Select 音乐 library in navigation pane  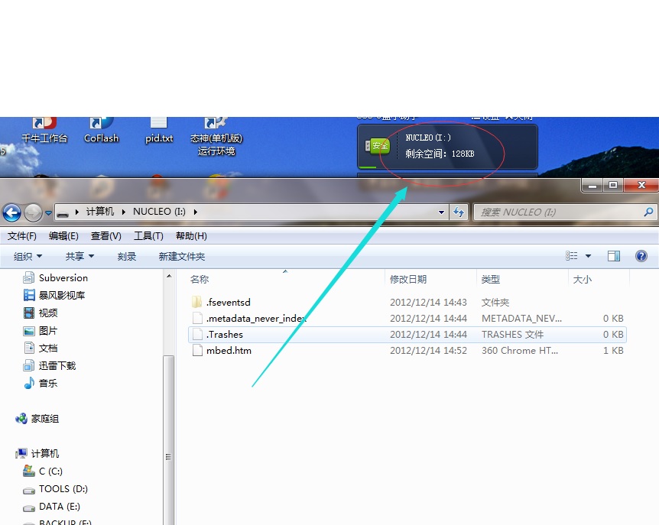tap(48, 384)
